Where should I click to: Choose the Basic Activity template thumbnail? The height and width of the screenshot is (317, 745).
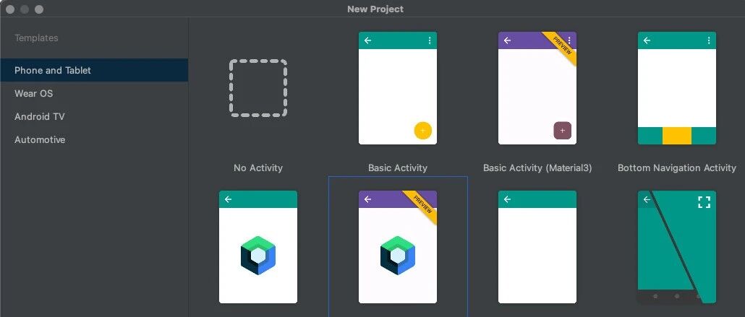pos(398,88)
